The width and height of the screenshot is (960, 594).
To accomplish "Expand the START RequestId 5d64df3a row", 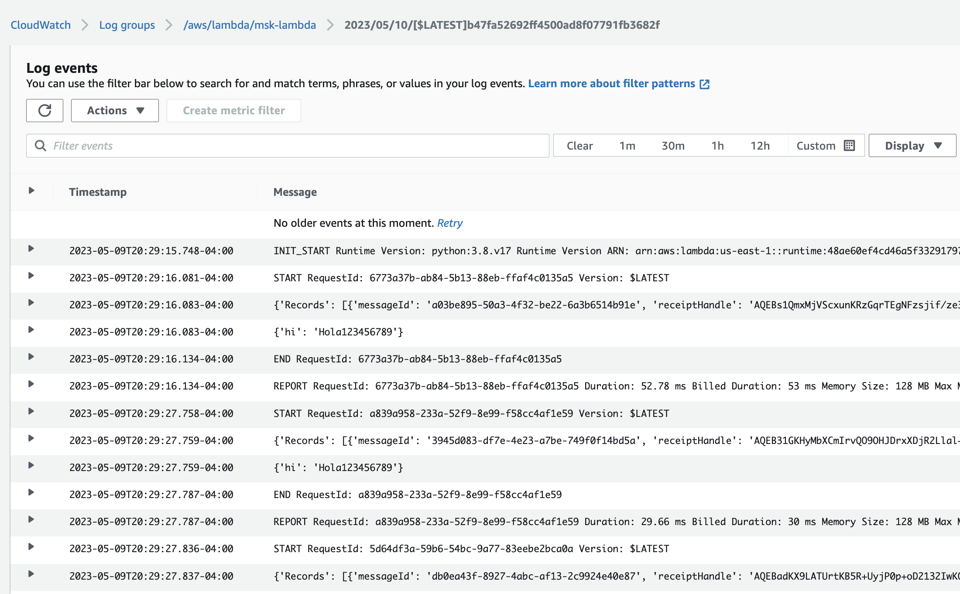I will (x=31, y=547).
